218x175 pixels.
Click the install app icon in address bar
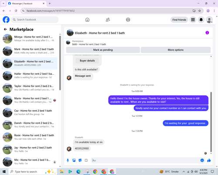(194, 10)
